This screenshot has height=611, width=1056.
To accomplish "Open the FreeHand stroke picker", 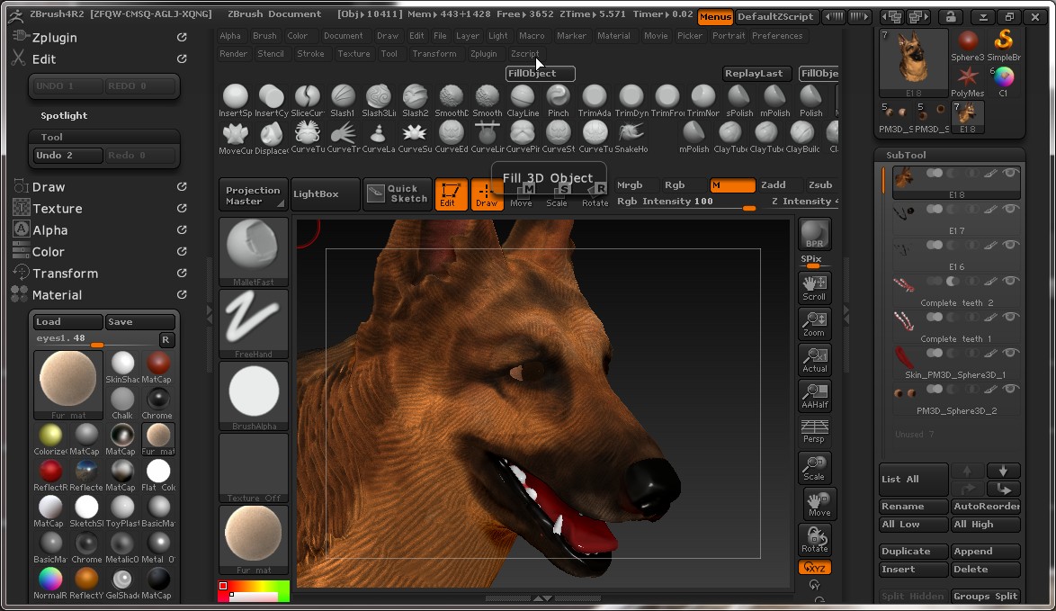I will point(254,324).
